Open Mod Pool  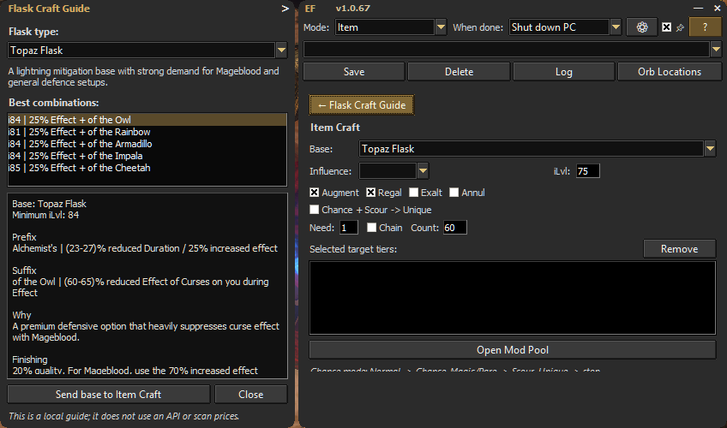click(x=513, y=350)
